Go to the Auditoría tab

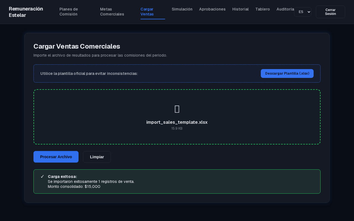[x=285, y=9]
